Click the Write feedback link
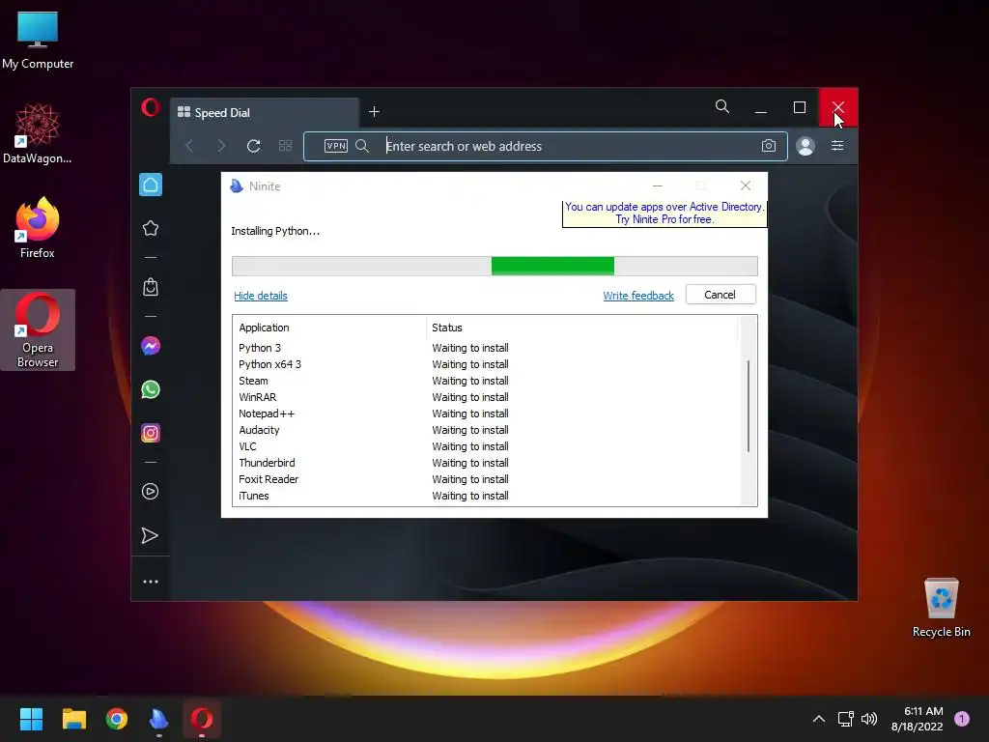The image size is (989, 742). 638,296
